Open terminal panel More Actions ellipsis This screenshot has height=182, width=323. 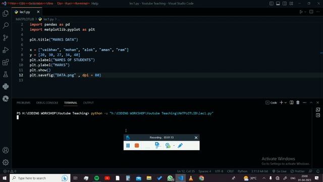pos(304,103)
